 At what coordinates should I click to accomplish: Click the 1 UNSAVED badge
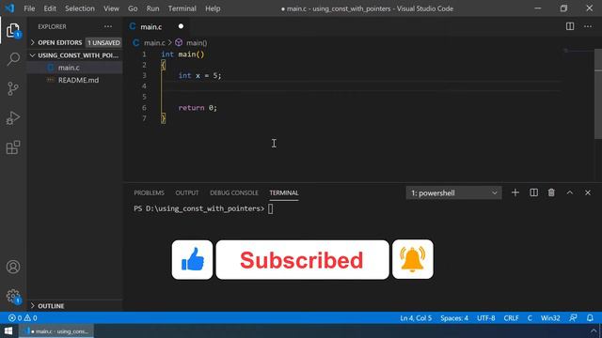tap(103, 42)
